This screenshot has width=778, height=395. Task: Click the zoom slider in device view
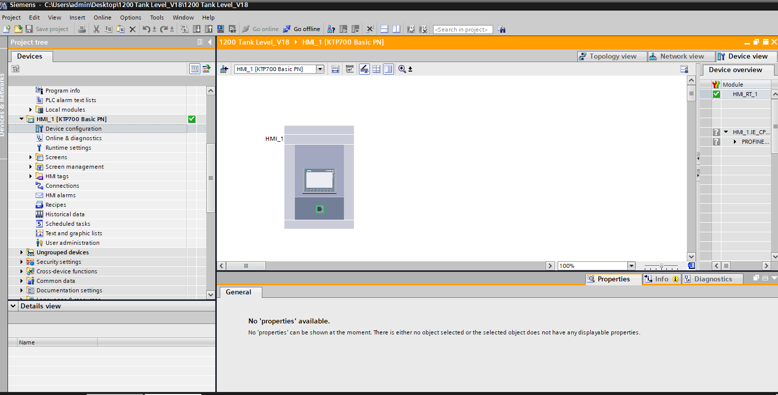(x=661, y=266)
